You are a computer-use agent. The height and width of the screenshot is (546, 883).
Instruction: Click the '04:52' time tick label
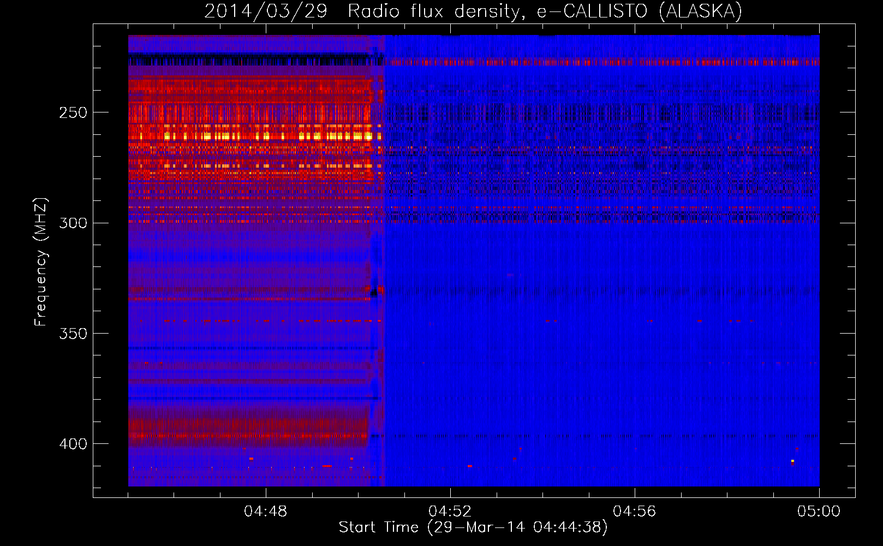(x=450, y=511)
